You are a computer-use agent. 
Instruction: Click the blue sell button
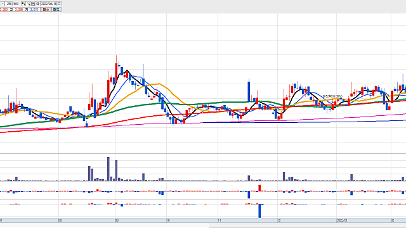click(56, 9)
